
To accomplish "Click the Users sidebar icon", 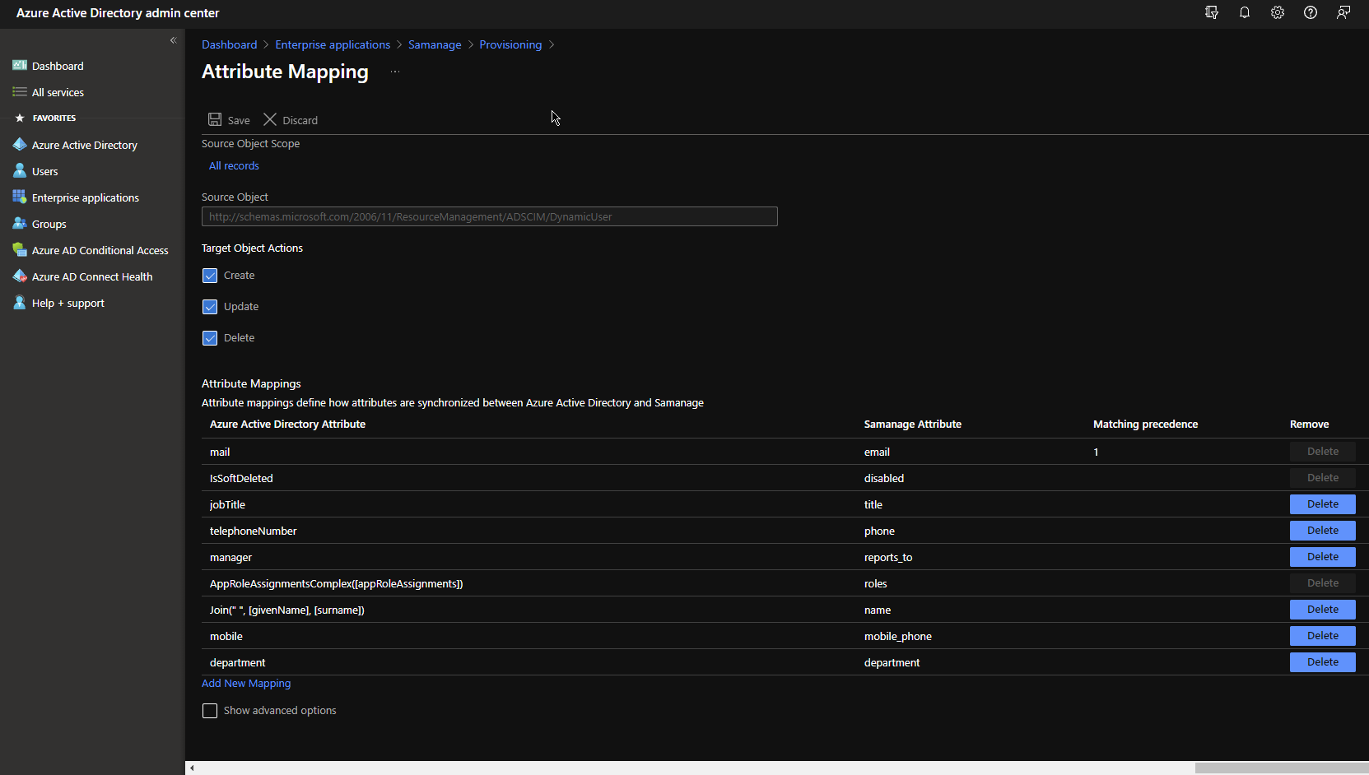I will click(20, 171).
